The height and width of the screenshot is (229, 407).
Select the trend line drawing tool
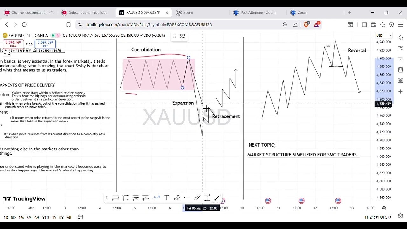[x=217, y=198]
